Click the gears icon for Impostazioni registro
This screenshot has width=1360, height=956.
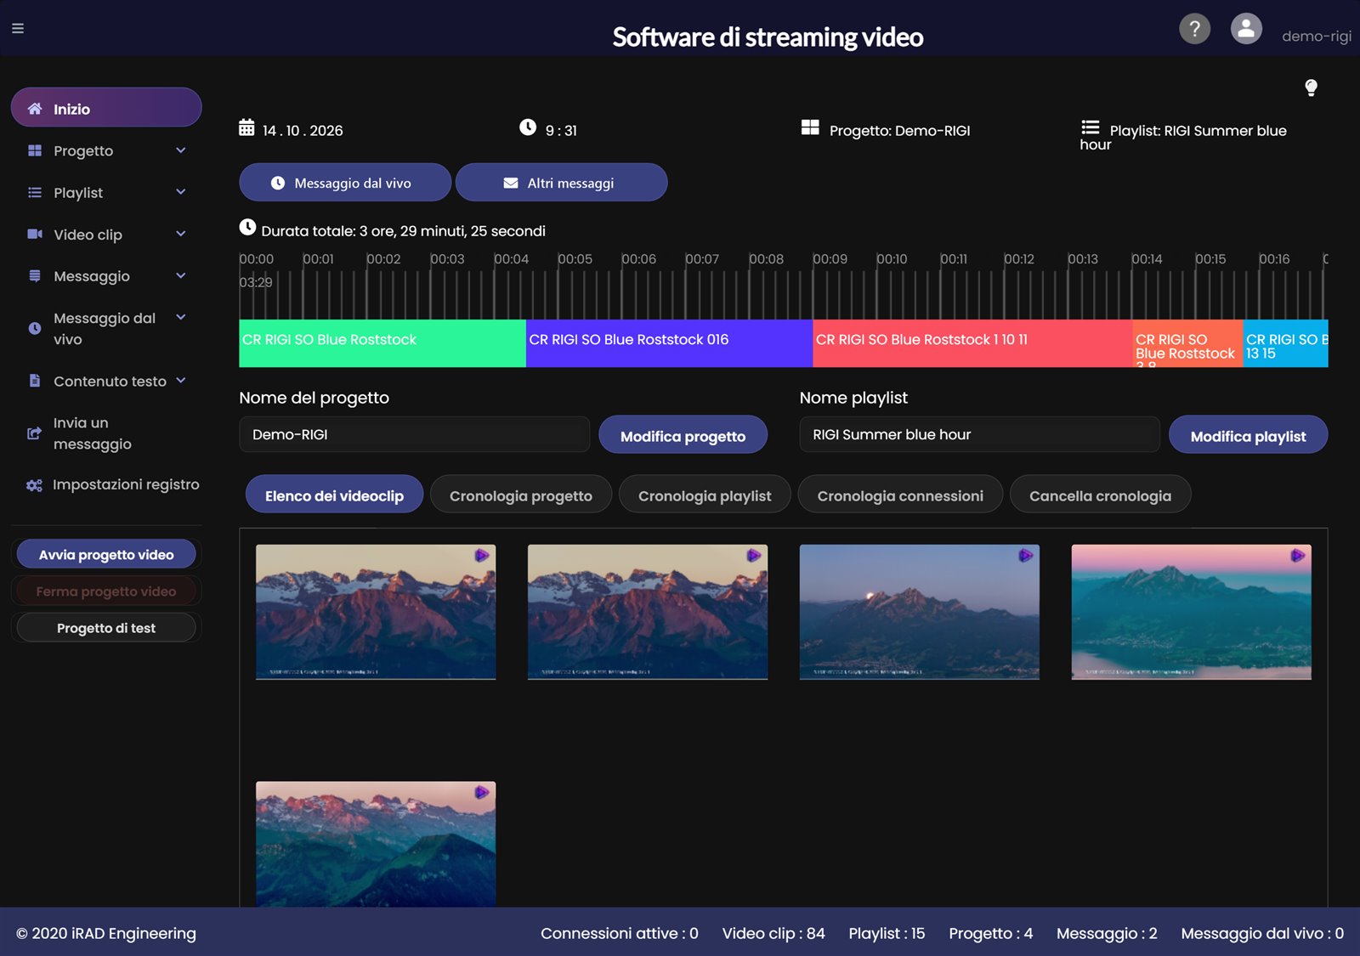click(x=34, y=485)
